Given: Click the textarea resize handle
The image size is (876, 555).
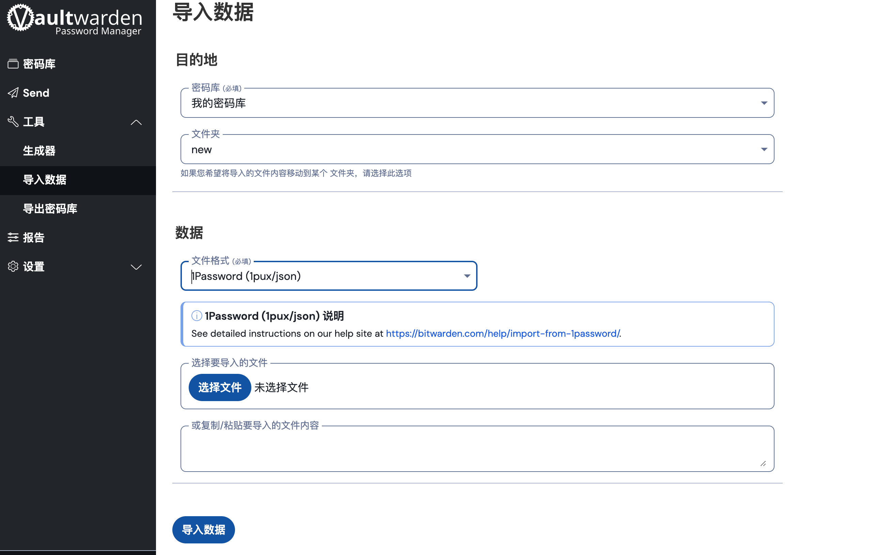Looking at the screenshot, I should pos(763,463).
